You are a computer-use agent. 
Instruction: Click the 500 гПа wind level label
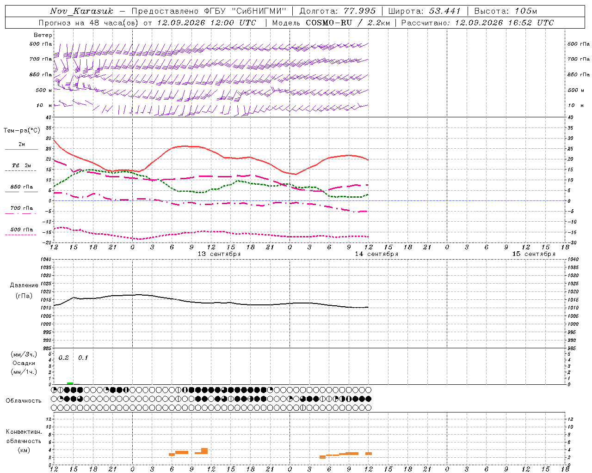pyautogui.click(x=41, y=44)
